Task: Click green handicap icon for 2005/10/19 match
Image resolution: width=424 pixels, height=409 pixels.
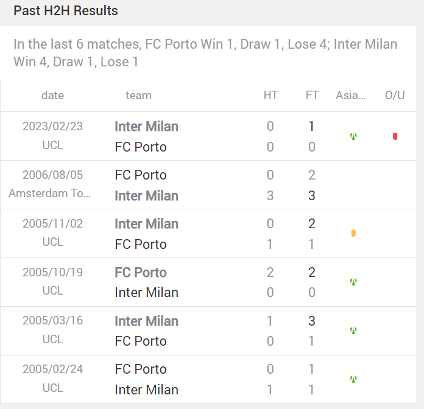Action: click(x=353, y=282)
